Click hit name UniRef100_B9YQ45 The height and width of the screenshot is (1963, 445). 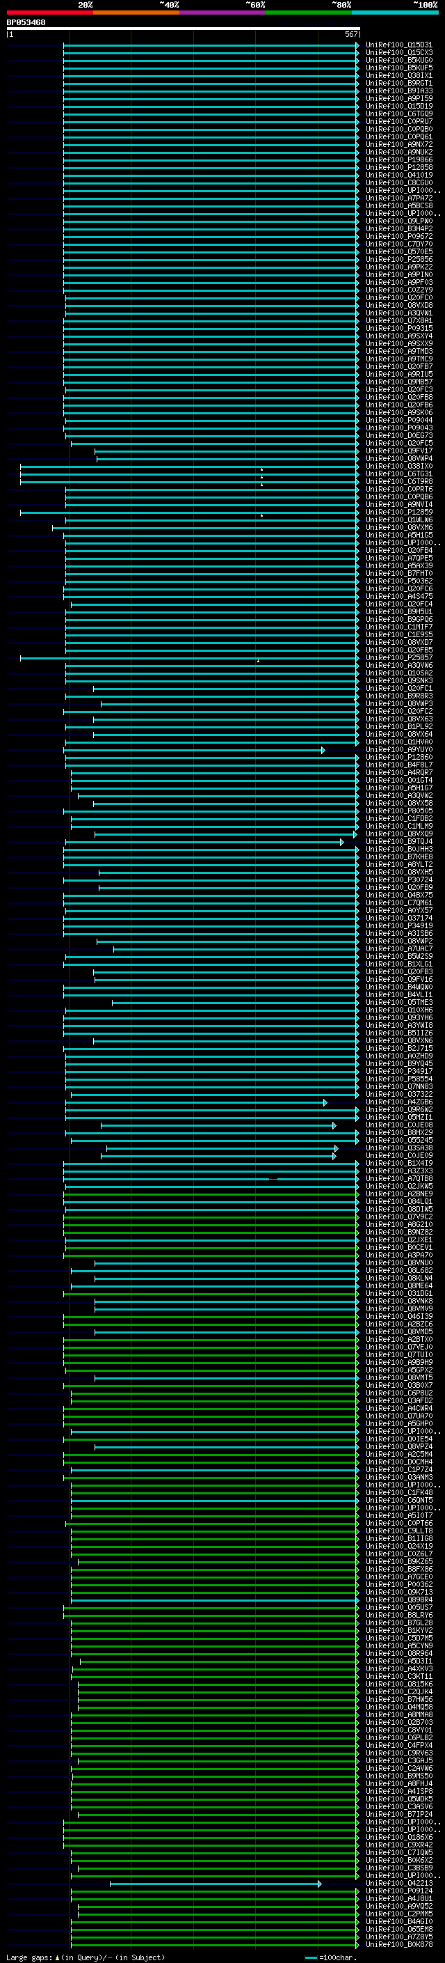(398, 1064)
